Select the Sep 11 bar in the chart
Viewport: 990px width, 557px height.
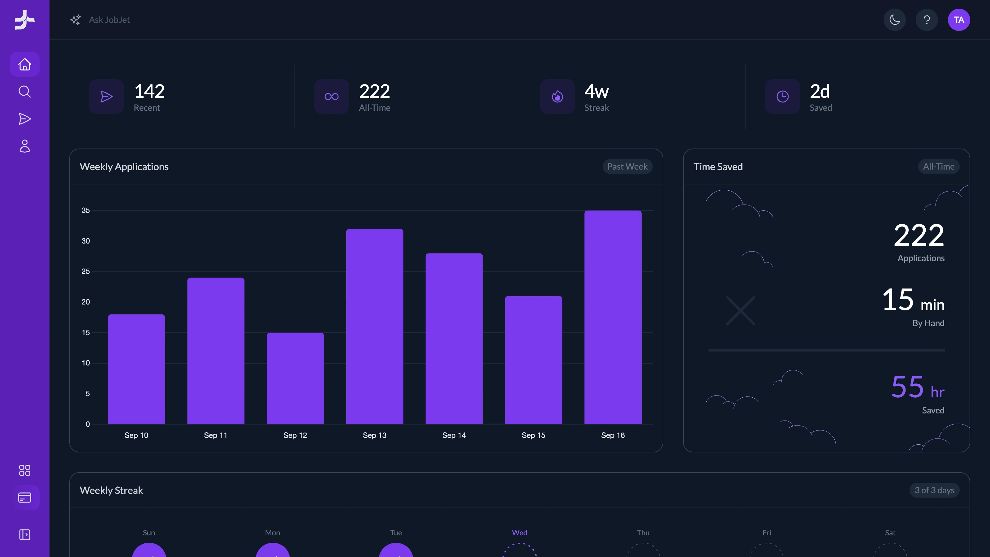(x=216, y=351)
